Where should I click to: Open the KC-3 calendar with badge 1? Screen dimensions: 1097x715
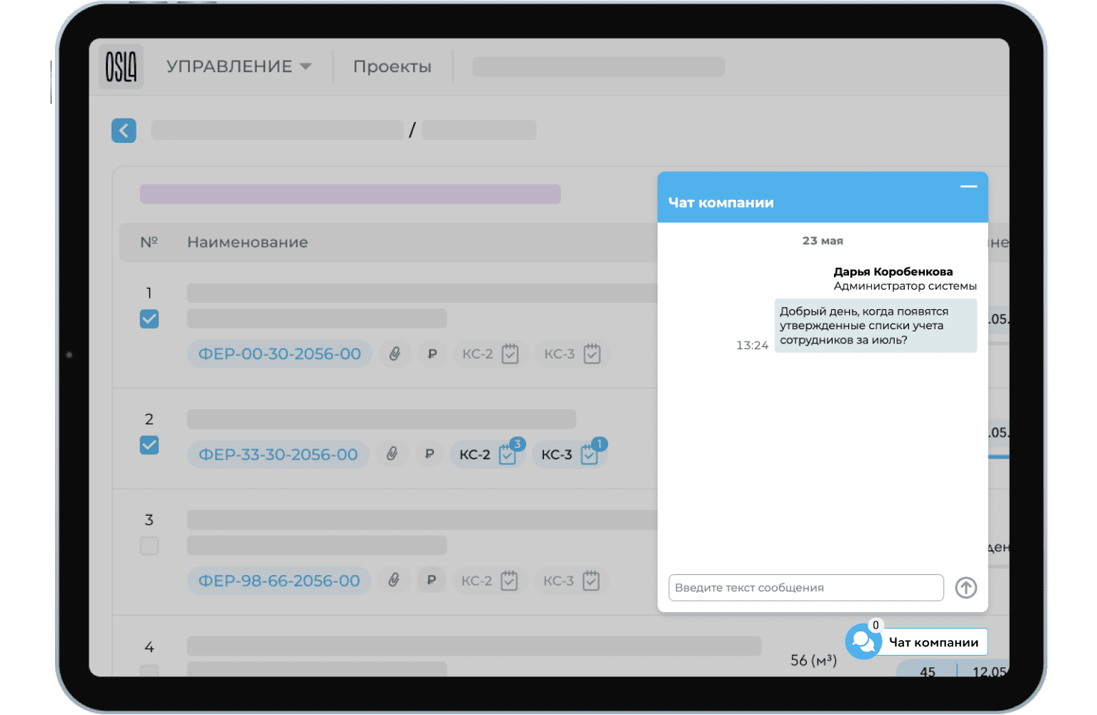tap(589, 454)
